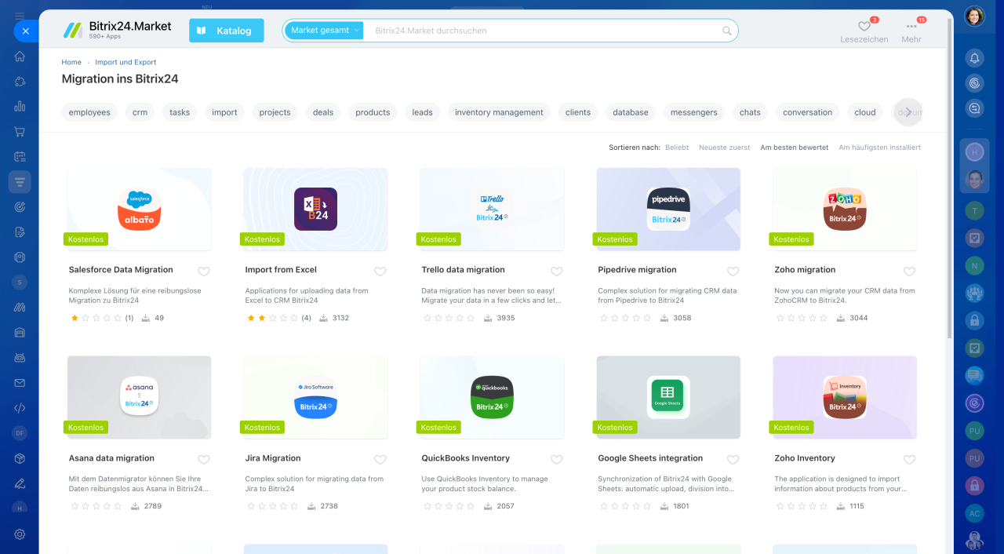Screen dimensions: 1004x554
Task: Open Zoho Inventory app title
Action: [x=805, y=458]
